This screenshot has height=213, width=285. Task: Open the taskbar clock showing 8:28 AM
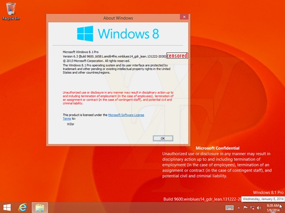273,208
